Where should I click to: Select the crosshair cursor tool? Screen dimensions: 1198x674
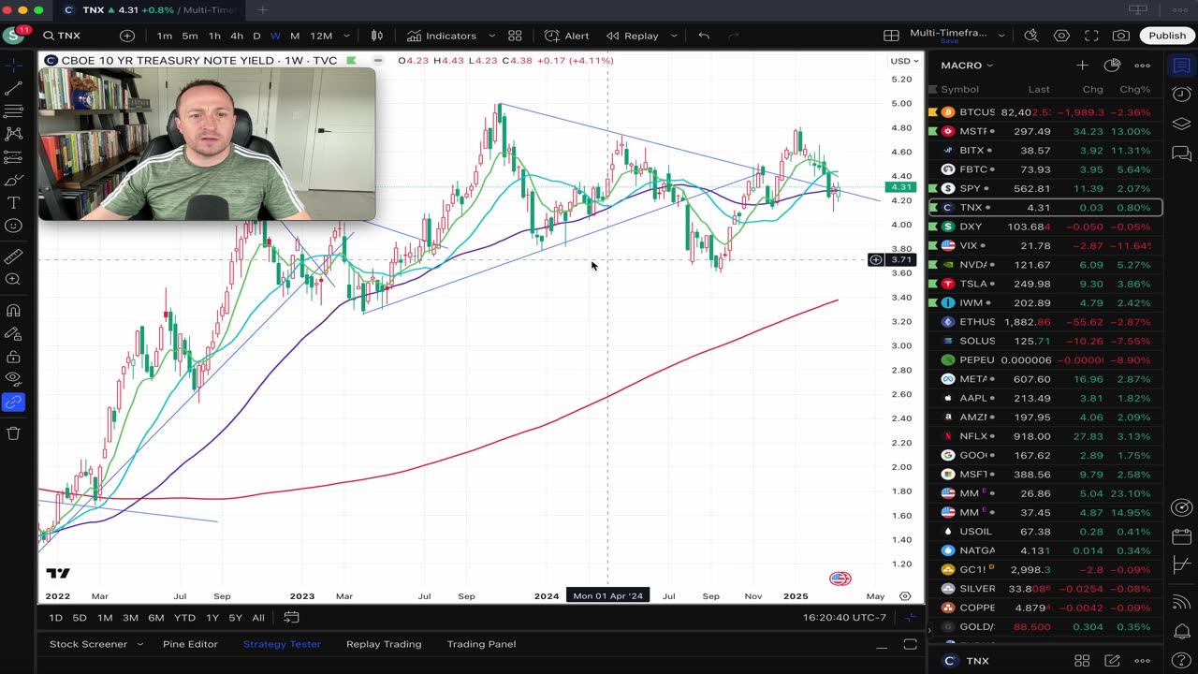[13, 66]
